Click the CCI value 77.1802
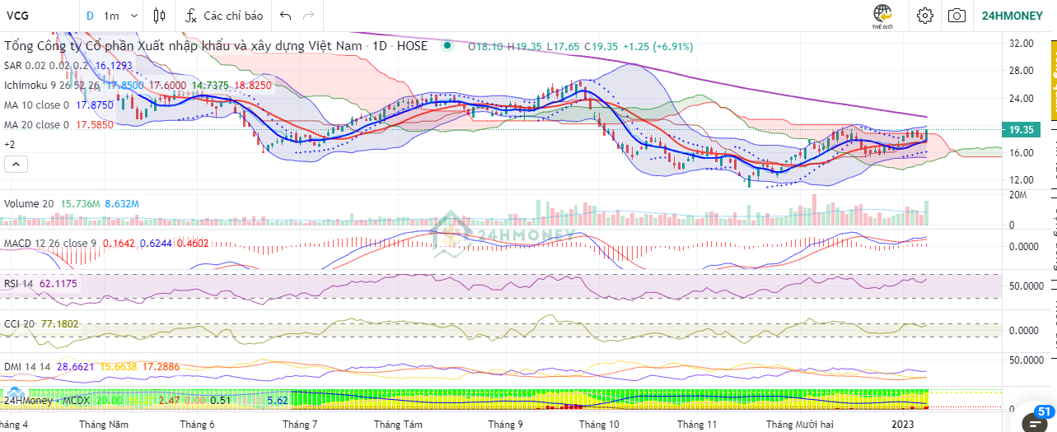Screen dimensions: 1057x432 pos(58,323)
